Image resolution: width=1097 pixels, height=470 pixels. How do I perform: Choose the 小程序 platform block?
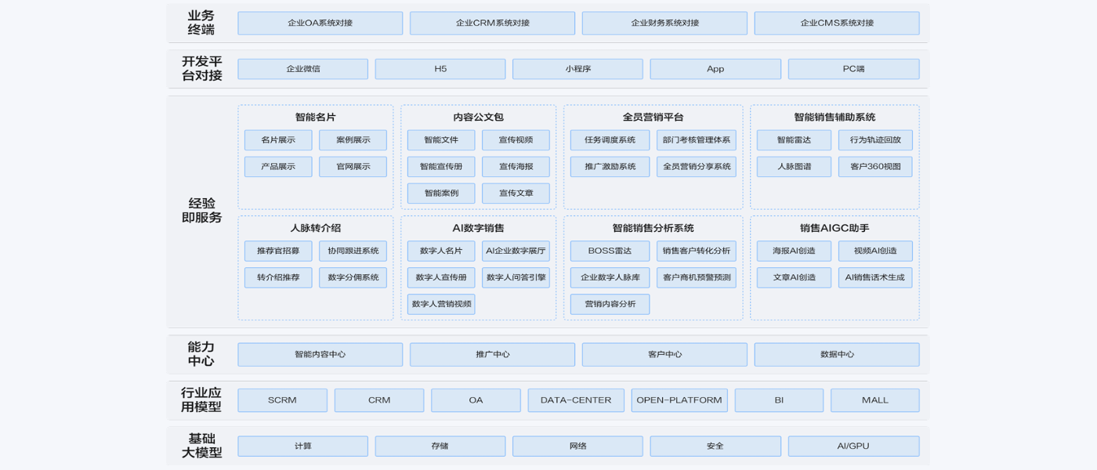577,69
